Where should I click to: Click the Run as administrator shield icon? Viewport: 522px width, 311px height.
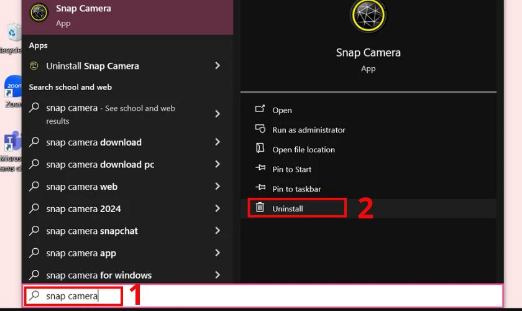pyautogui.click(x=260, y=129)
